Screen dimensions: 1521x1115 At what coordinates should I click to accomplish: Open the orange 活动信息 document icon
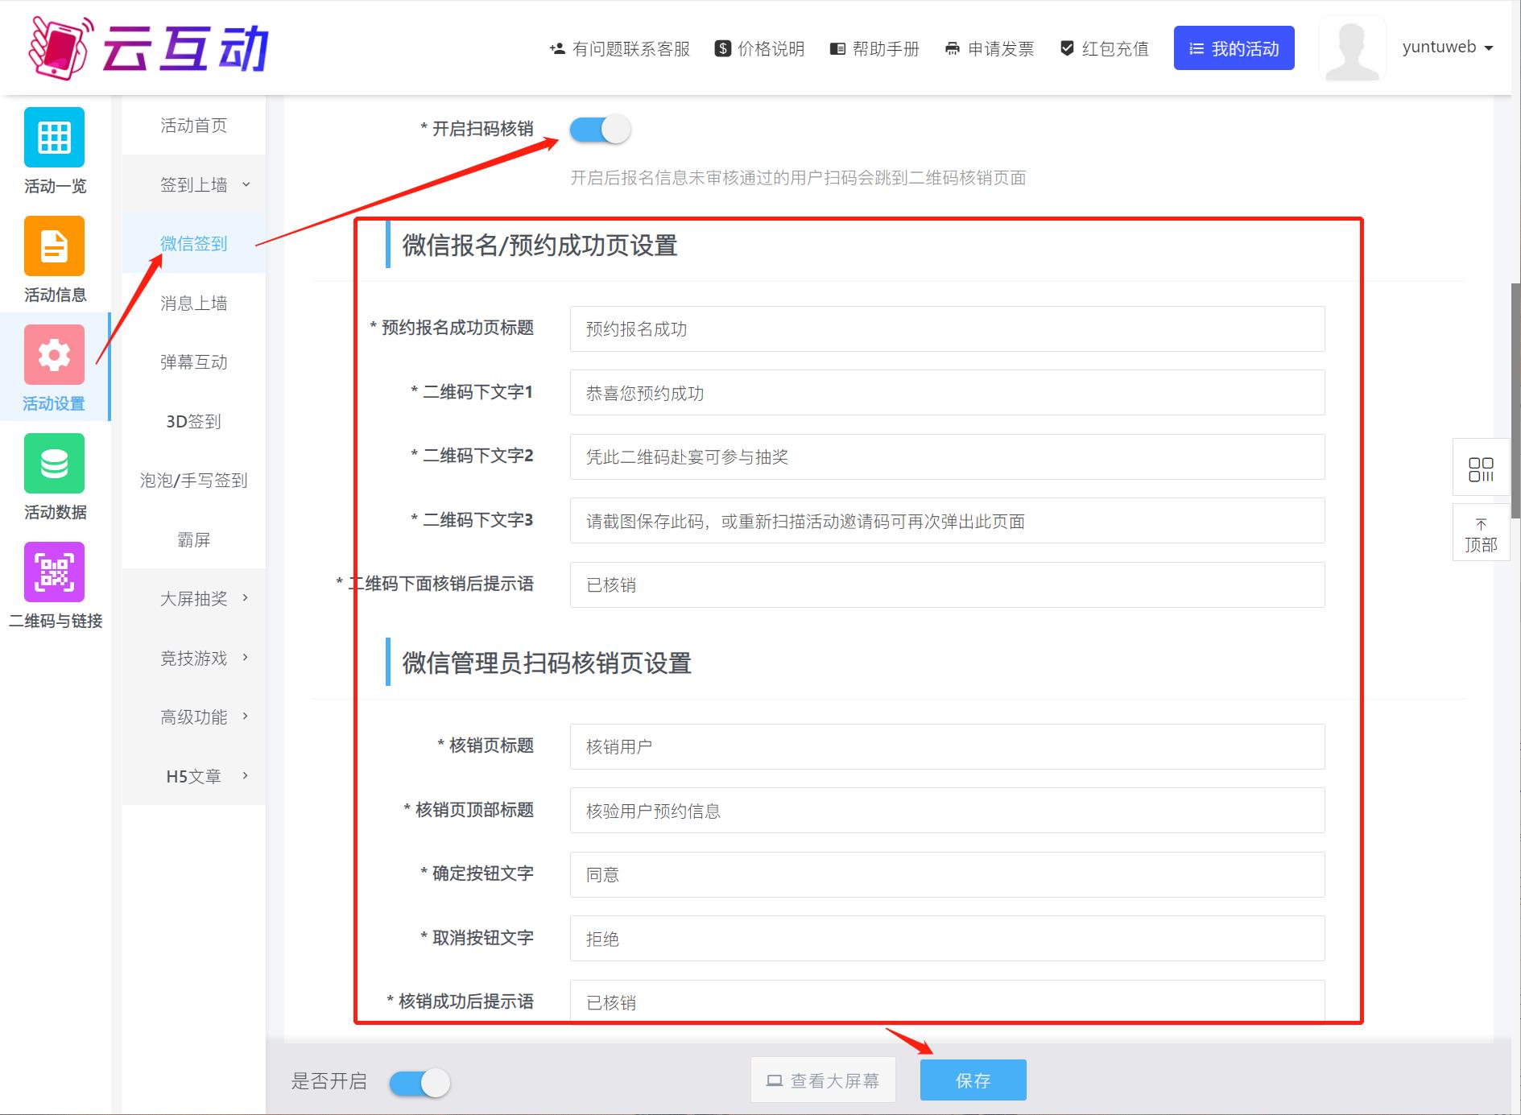point(54,246)
